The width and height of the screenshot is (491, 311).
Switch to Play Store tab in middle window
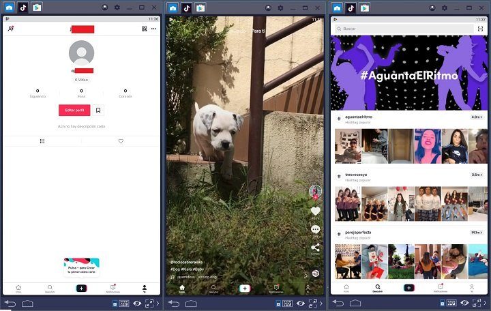[200, 8]
